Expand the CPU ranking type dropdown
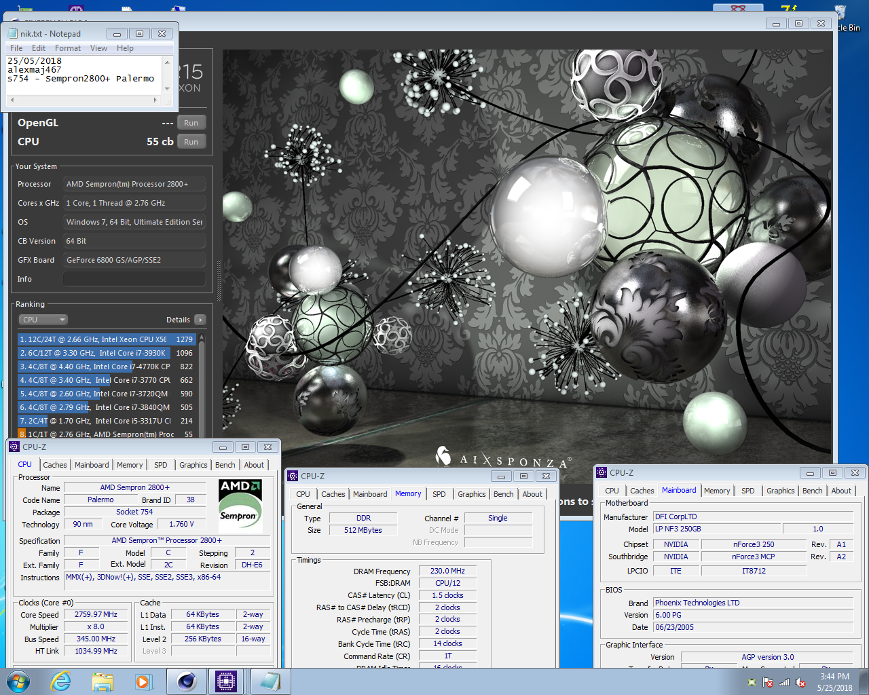Viewport: 869px width, 695px height. [43, 320]
